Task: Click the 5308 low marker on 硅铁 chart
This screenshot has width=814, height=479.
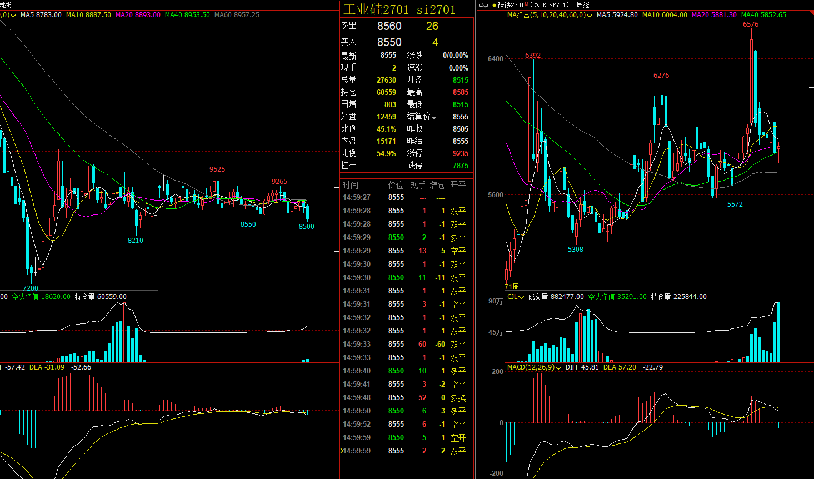Action: click(576, 250)
